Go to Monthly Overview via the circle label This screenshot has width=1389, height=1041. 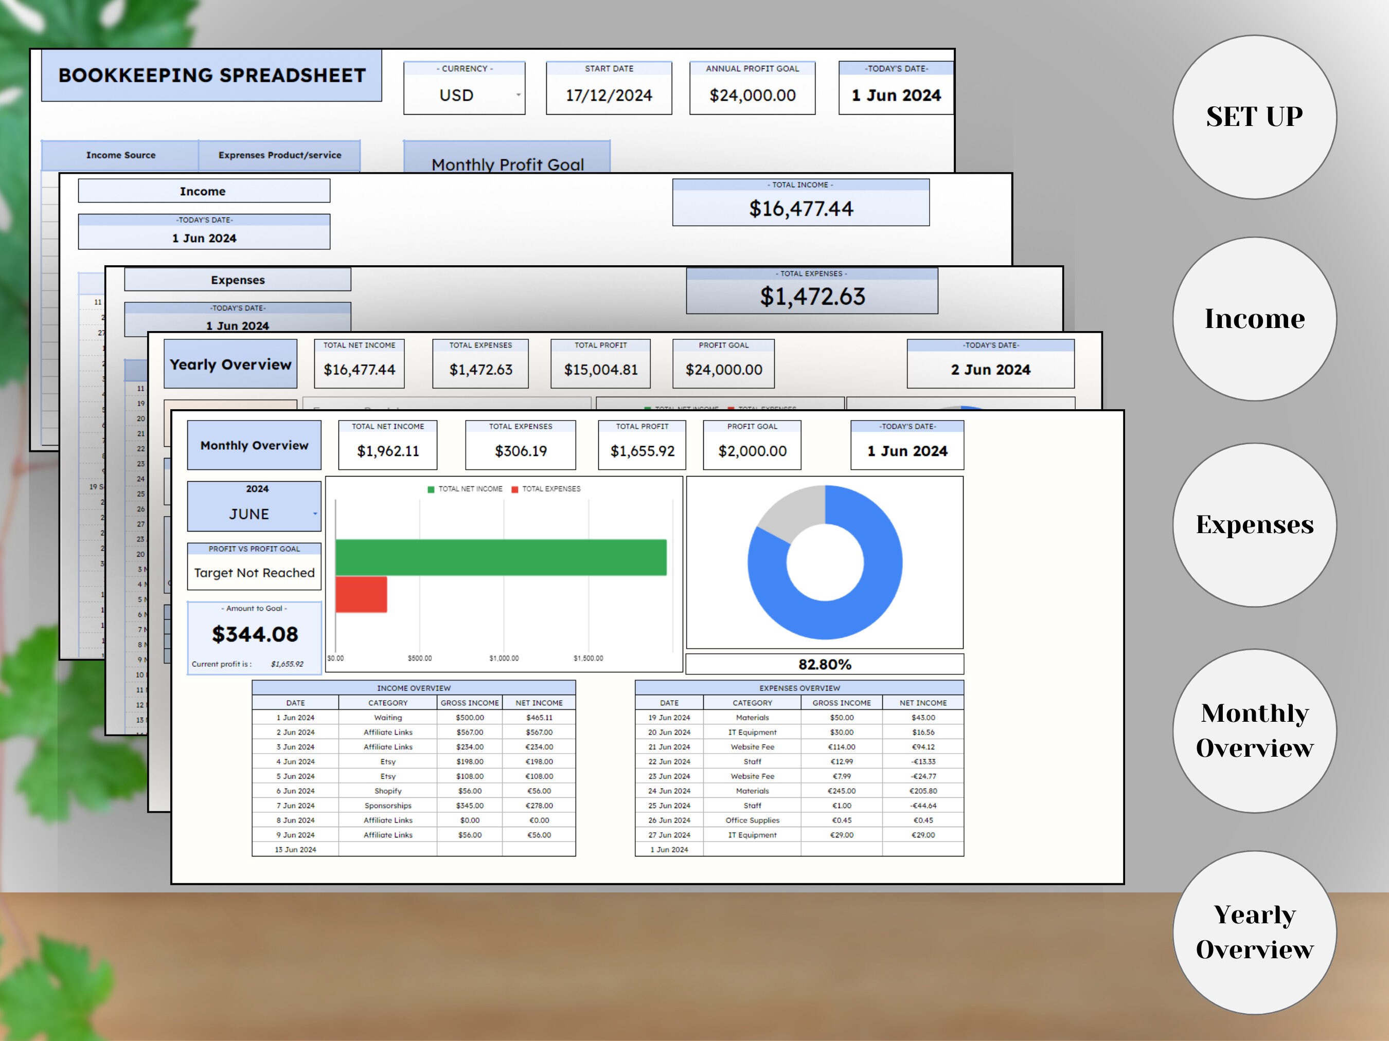[1254, 730]
